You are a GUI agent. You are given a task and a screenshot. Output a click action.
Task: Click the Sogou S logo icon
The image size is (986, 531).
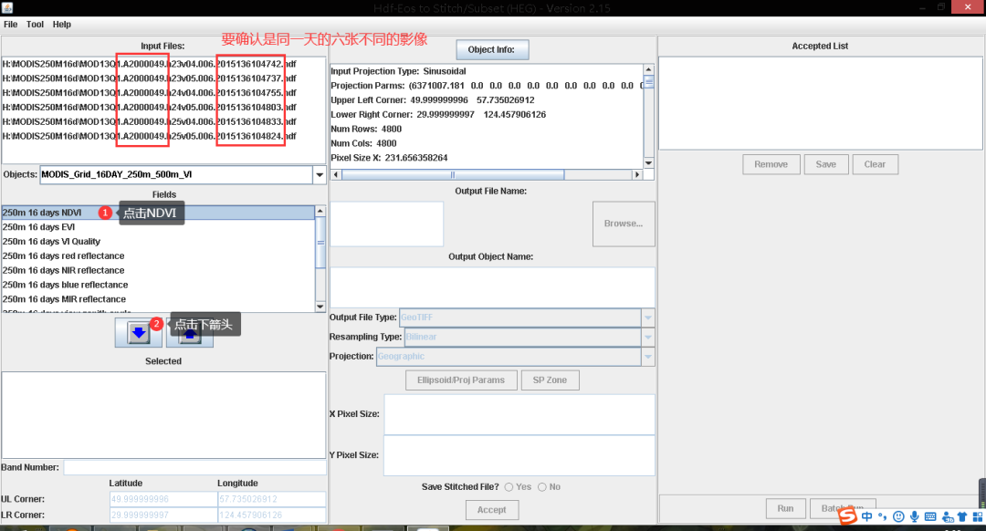847,515
